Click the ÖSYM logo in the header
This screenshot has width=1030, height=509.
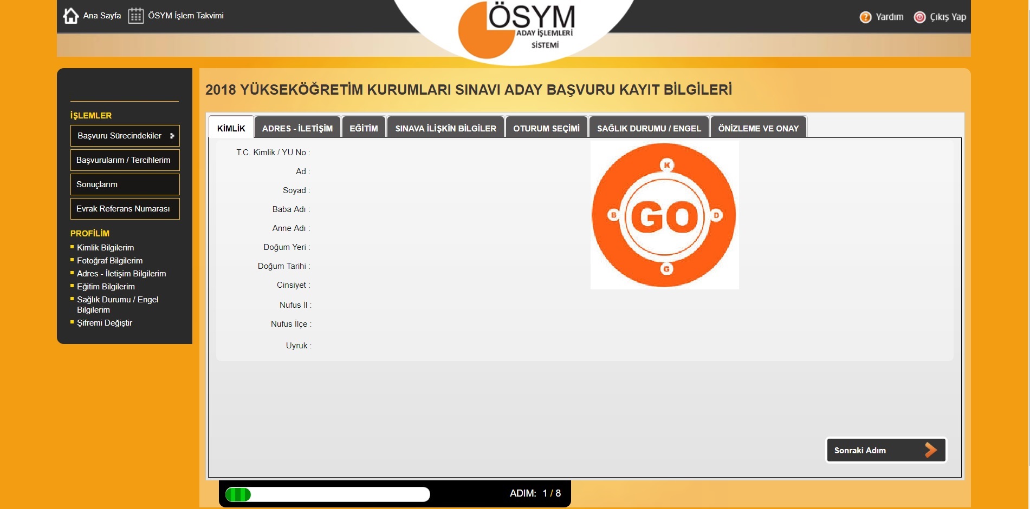tap(516, 30)
